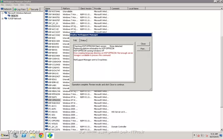
Task: Open Server Manager from the taskbar
Action: pos(15,135)
